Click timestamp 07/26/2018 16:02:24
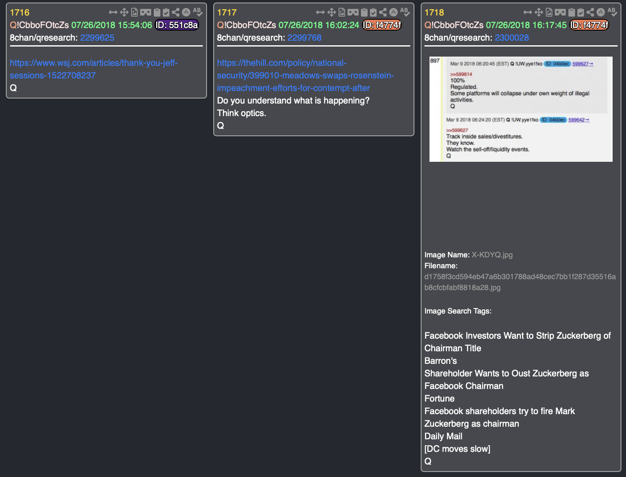This screenshot has width=626, height=477. point(319,25)
